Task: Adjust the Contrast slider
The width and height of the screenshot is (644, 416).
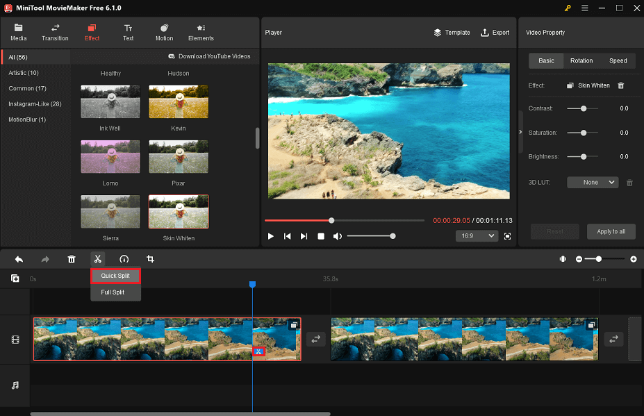Action: coord(583,108)
